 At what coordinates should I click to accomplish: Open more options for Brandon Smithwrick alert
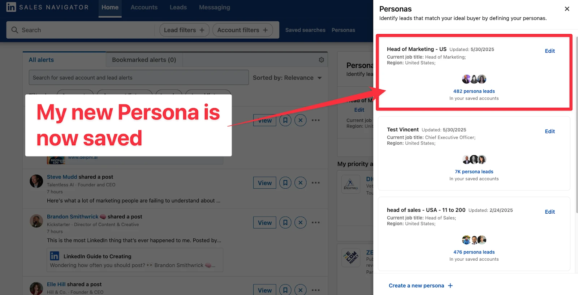(x=315, y=223)
